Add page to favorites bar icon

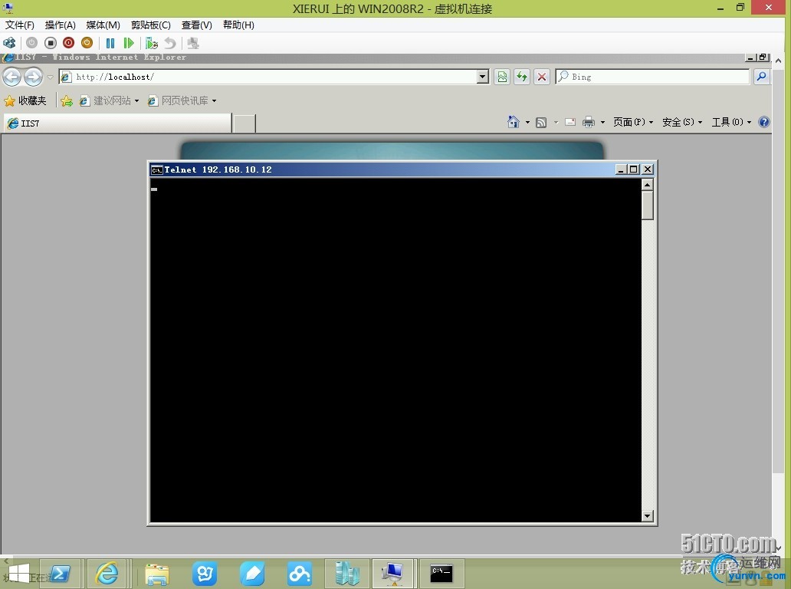point(67,101)
